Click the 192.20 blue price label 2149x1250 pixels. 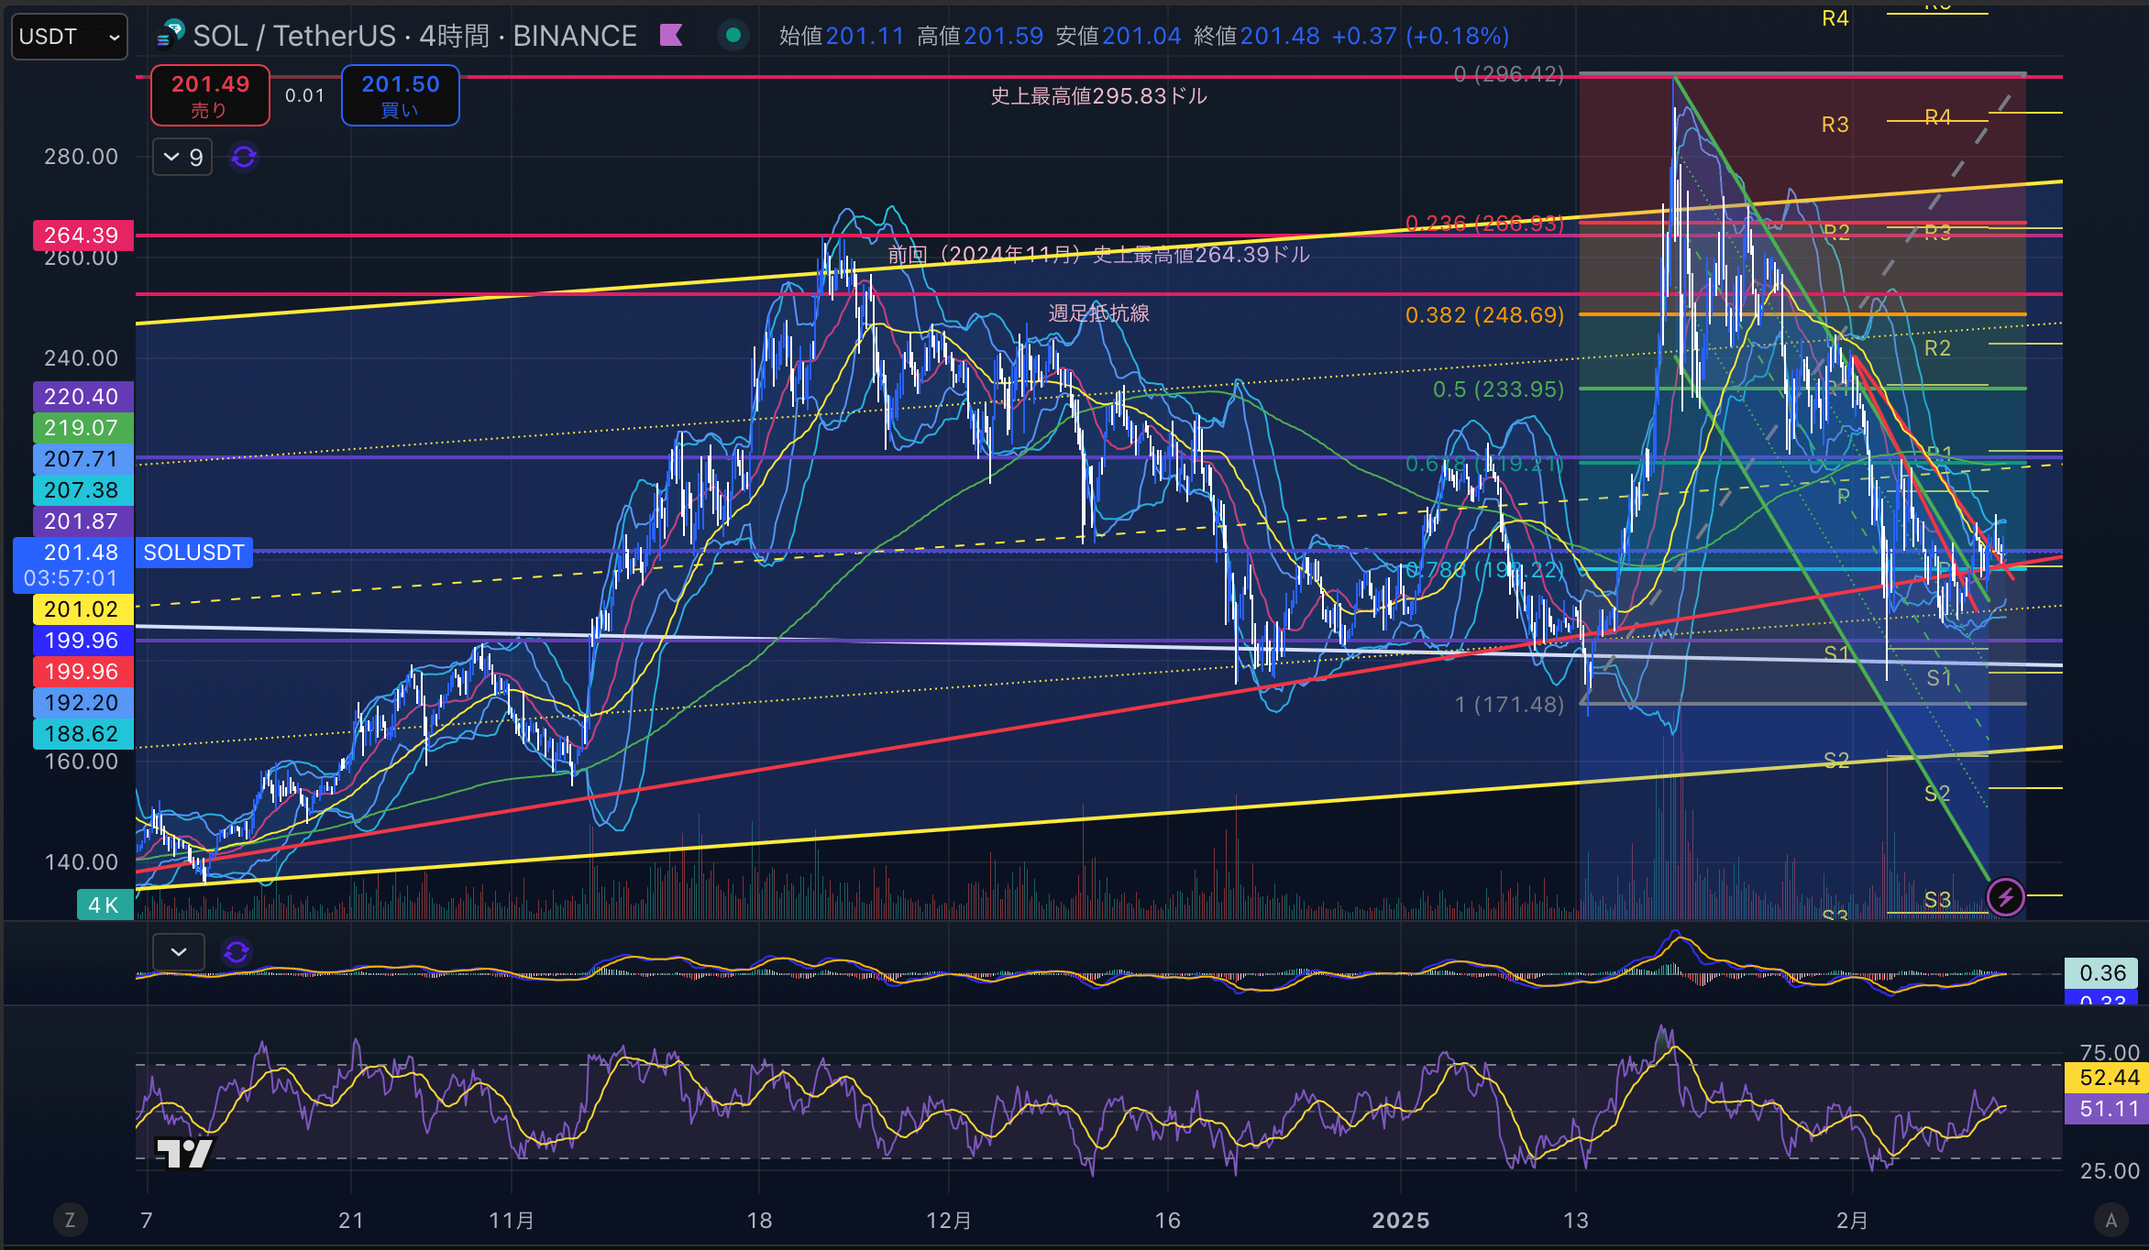(x=83, y=703)
